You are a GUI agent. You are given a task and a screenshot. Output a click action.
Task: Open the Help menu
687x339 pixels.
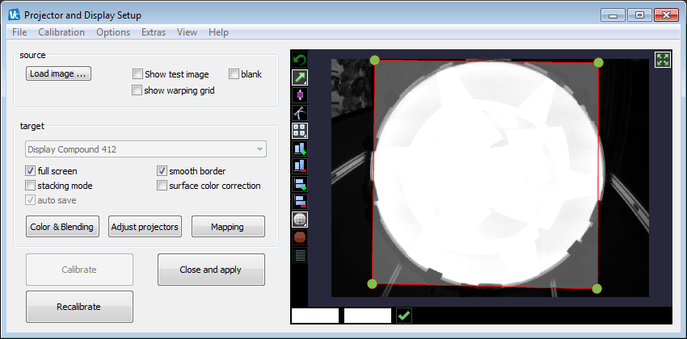pyautogui.click(x=218, y=32)
